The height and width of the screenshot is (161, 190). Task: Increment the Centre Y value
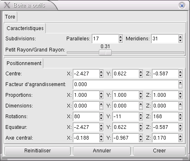pos(141,72)
